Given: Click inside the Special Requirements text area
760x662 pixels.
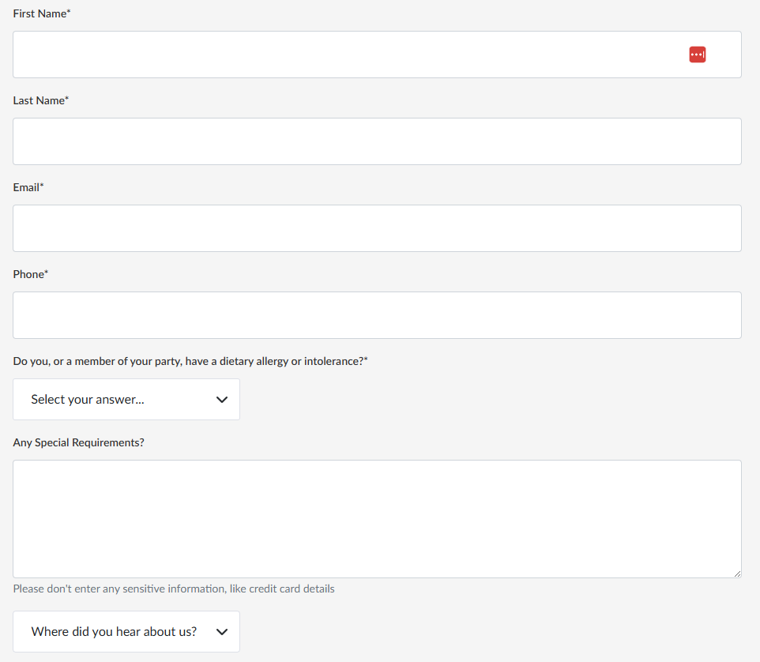Looking at the screenshot, I should point(377,518).
